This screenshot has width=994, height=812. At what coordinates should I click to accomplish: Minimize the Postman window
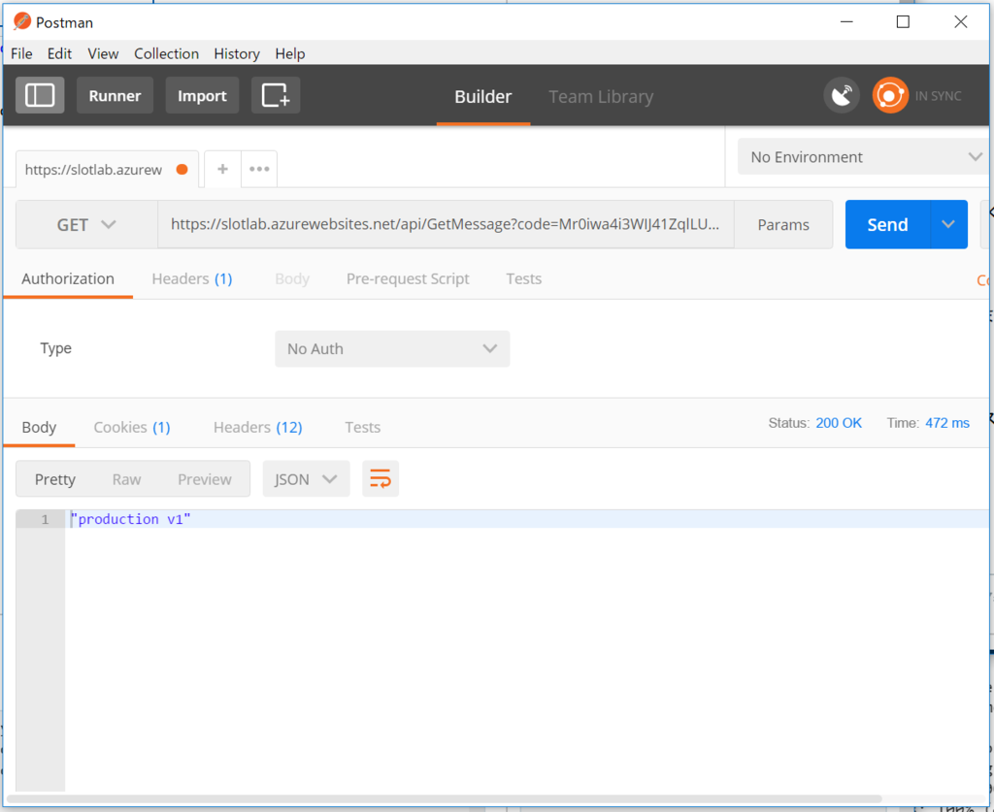(x=846, y=21)
